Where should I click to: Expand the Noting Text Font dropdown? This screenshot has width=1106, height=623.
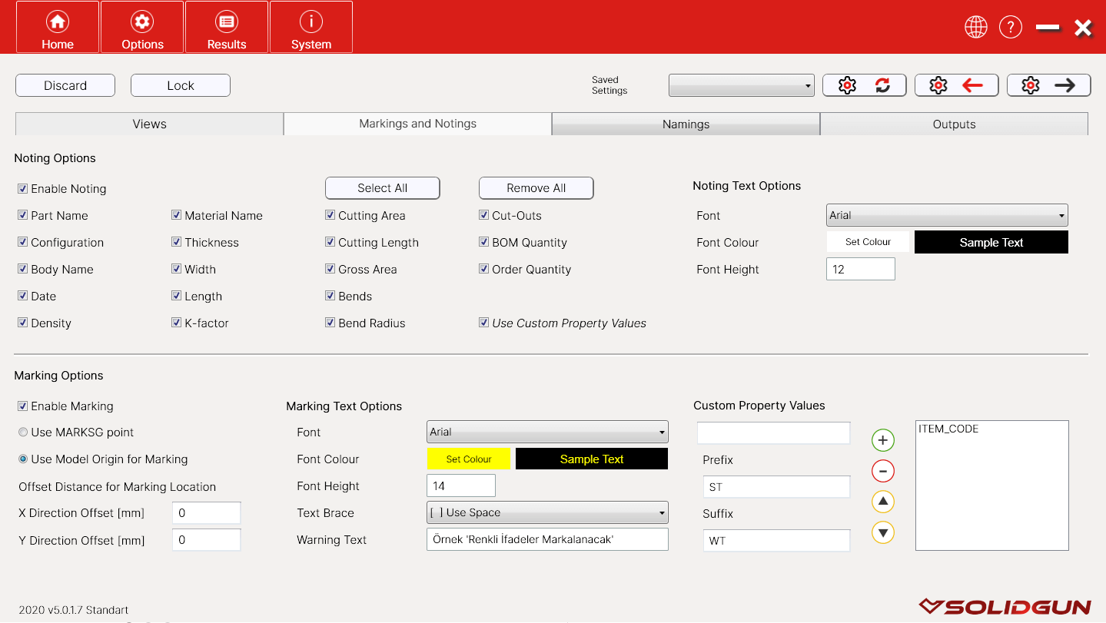(x=947, y=216)
